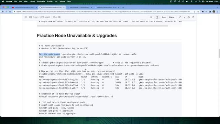Screen dimensions: 220x124
Task: Click pod name nginx-deployment-544dc8b7c4-cjjhs
Action: coord(58,80)
